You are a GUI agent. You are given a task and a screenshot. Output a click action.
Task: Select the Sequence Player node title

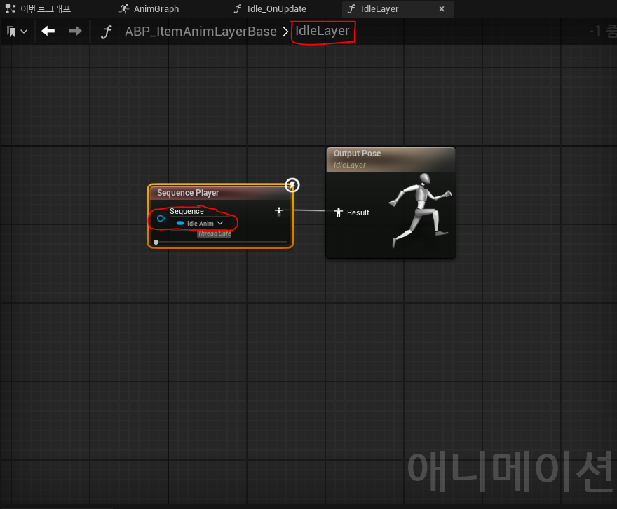click(x=188, y=193)
